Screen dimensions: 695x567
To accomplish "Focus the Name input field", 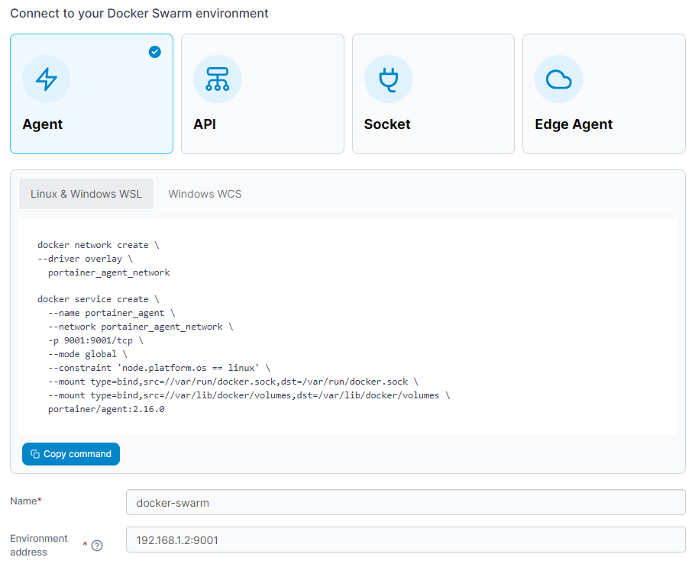I will click(406, 502).
